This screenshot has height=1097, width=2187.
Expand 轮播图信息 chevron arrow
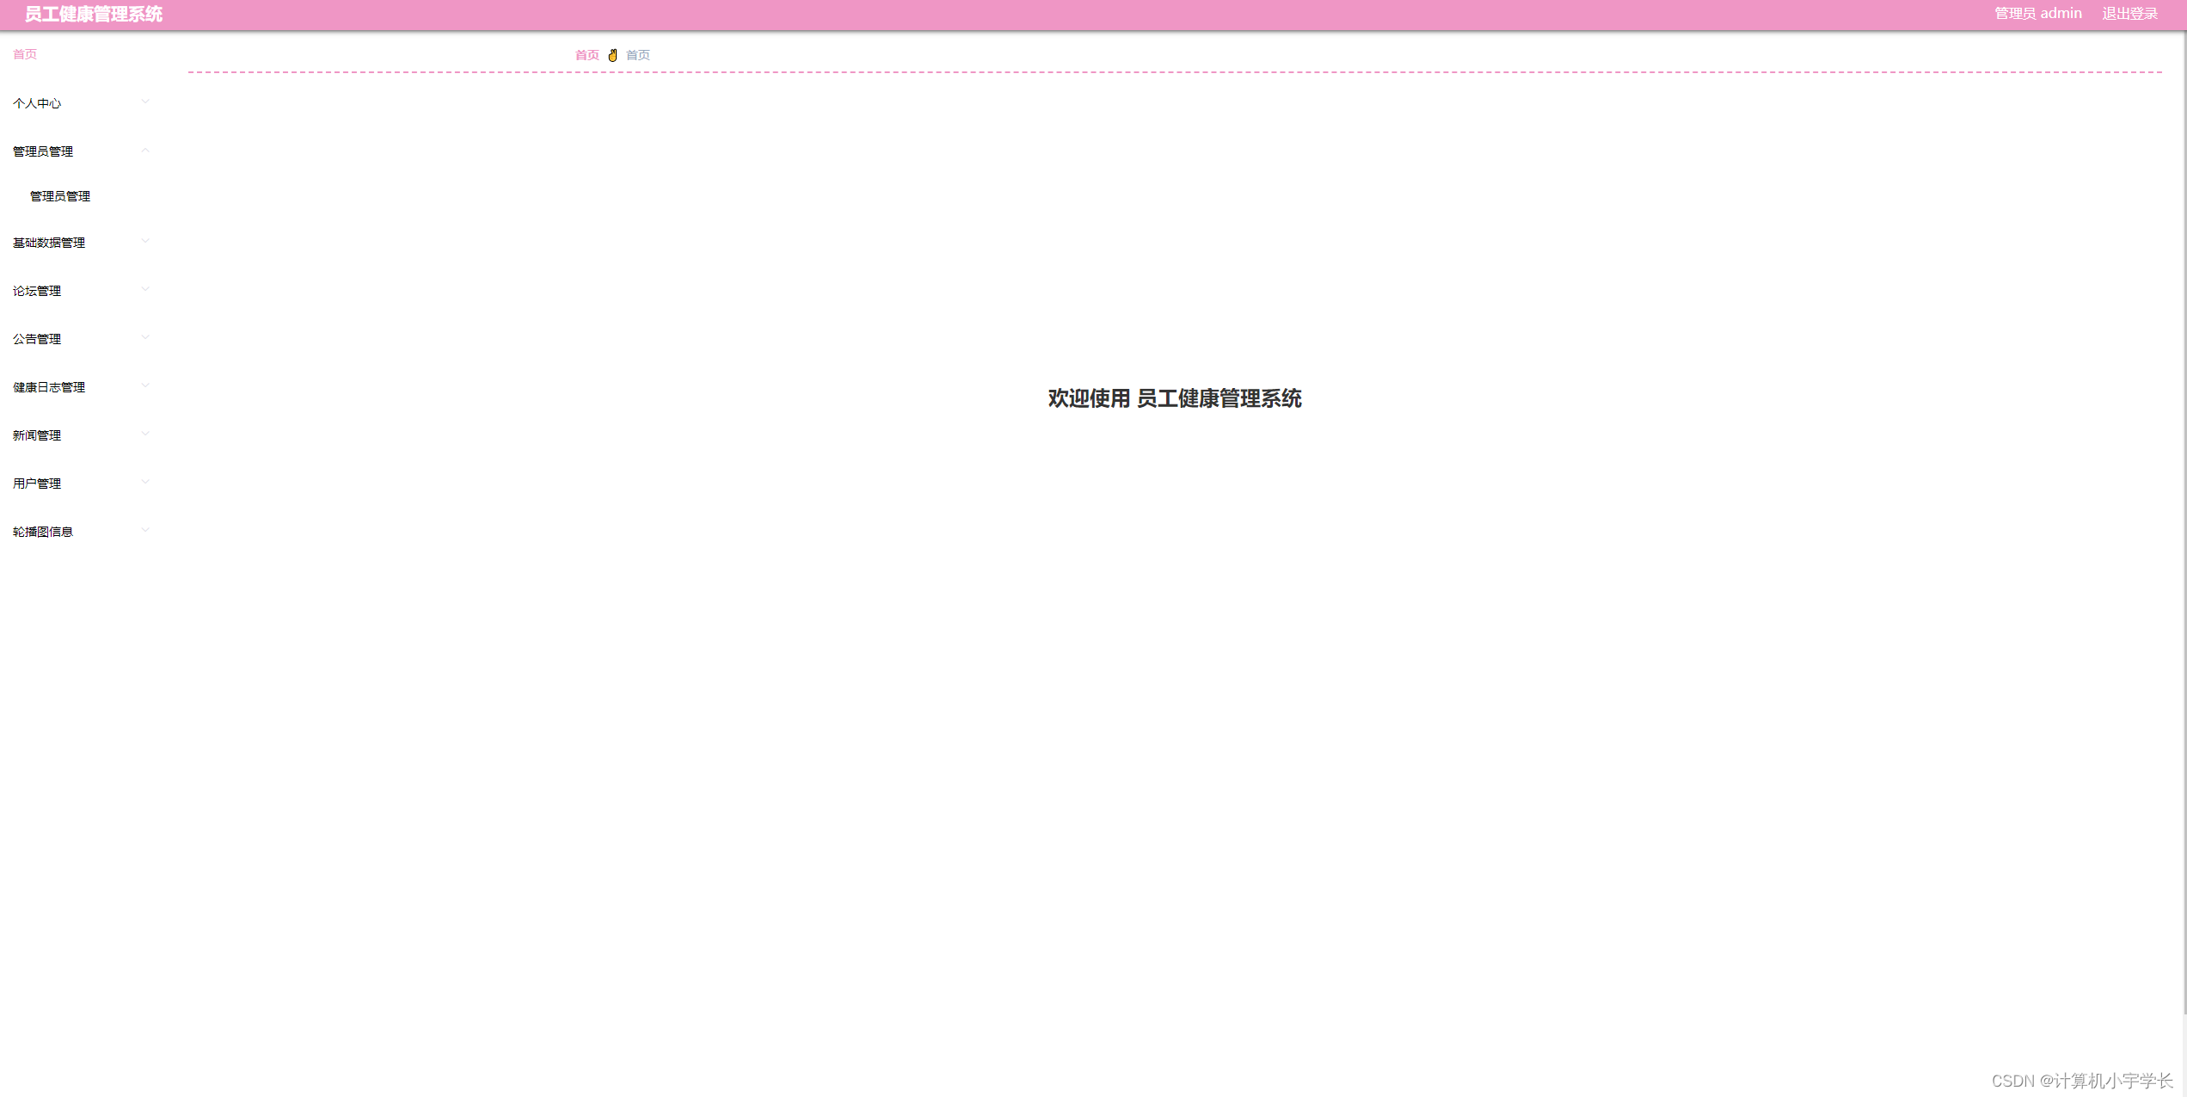coord(145,530)
